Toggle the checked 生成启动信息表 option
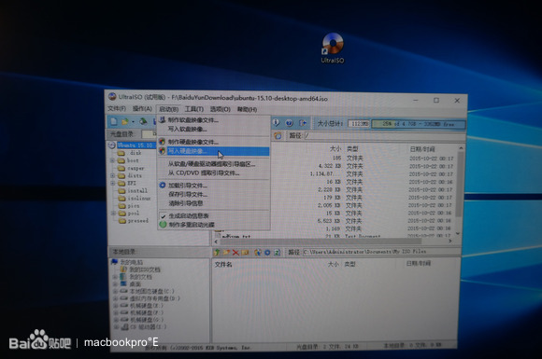Screen dimensions: 542x359 click(189, 216)
